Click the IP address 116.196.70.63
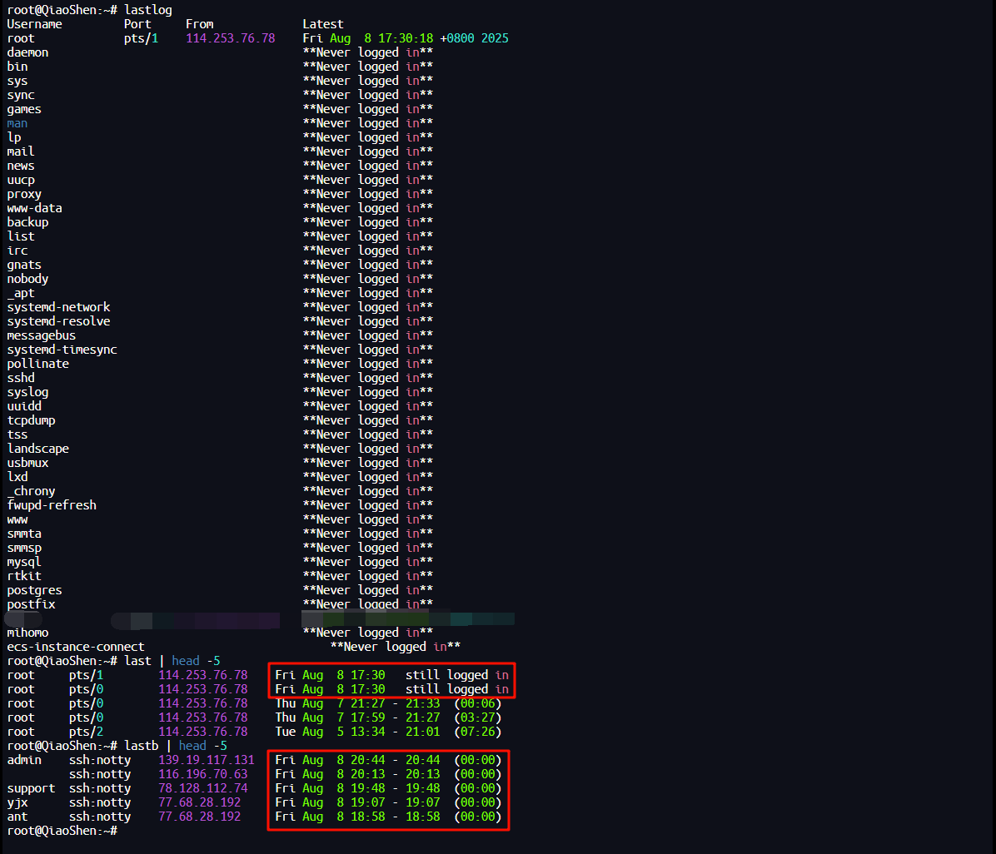This screenshot has width=996, height=854. pos(202,774)
